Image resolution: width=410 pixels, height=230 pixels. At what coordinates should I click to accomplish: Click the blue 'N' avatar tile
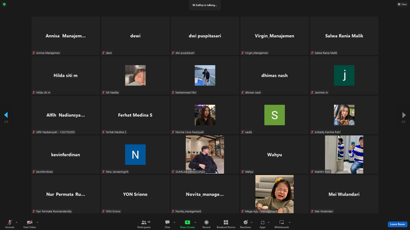[x=135, y=155]
